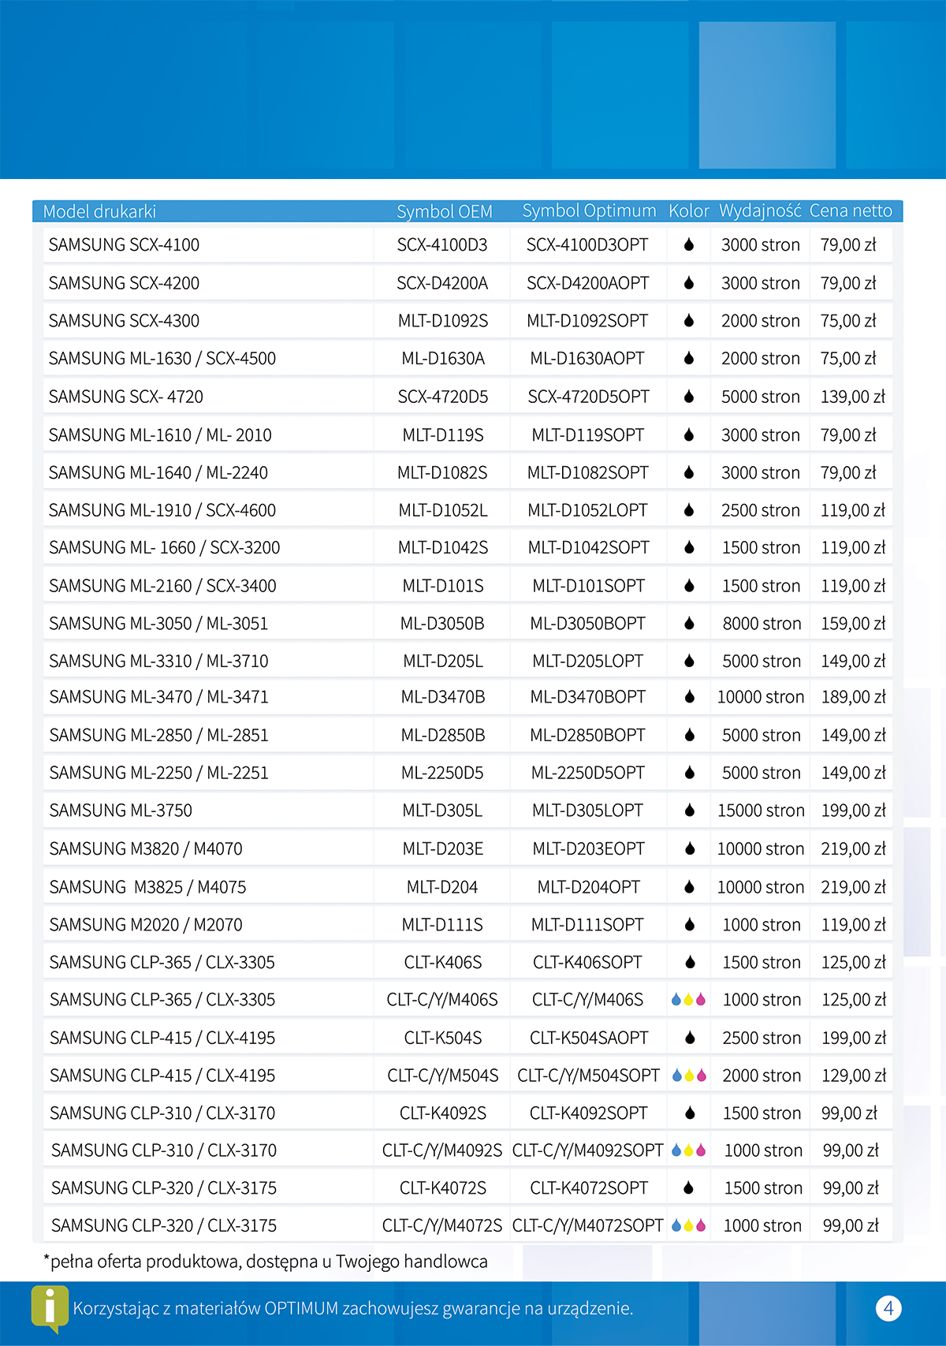Click the '159,00 zł' price
This screenshot has width=946, height=1346.
[x=853, y=623]
